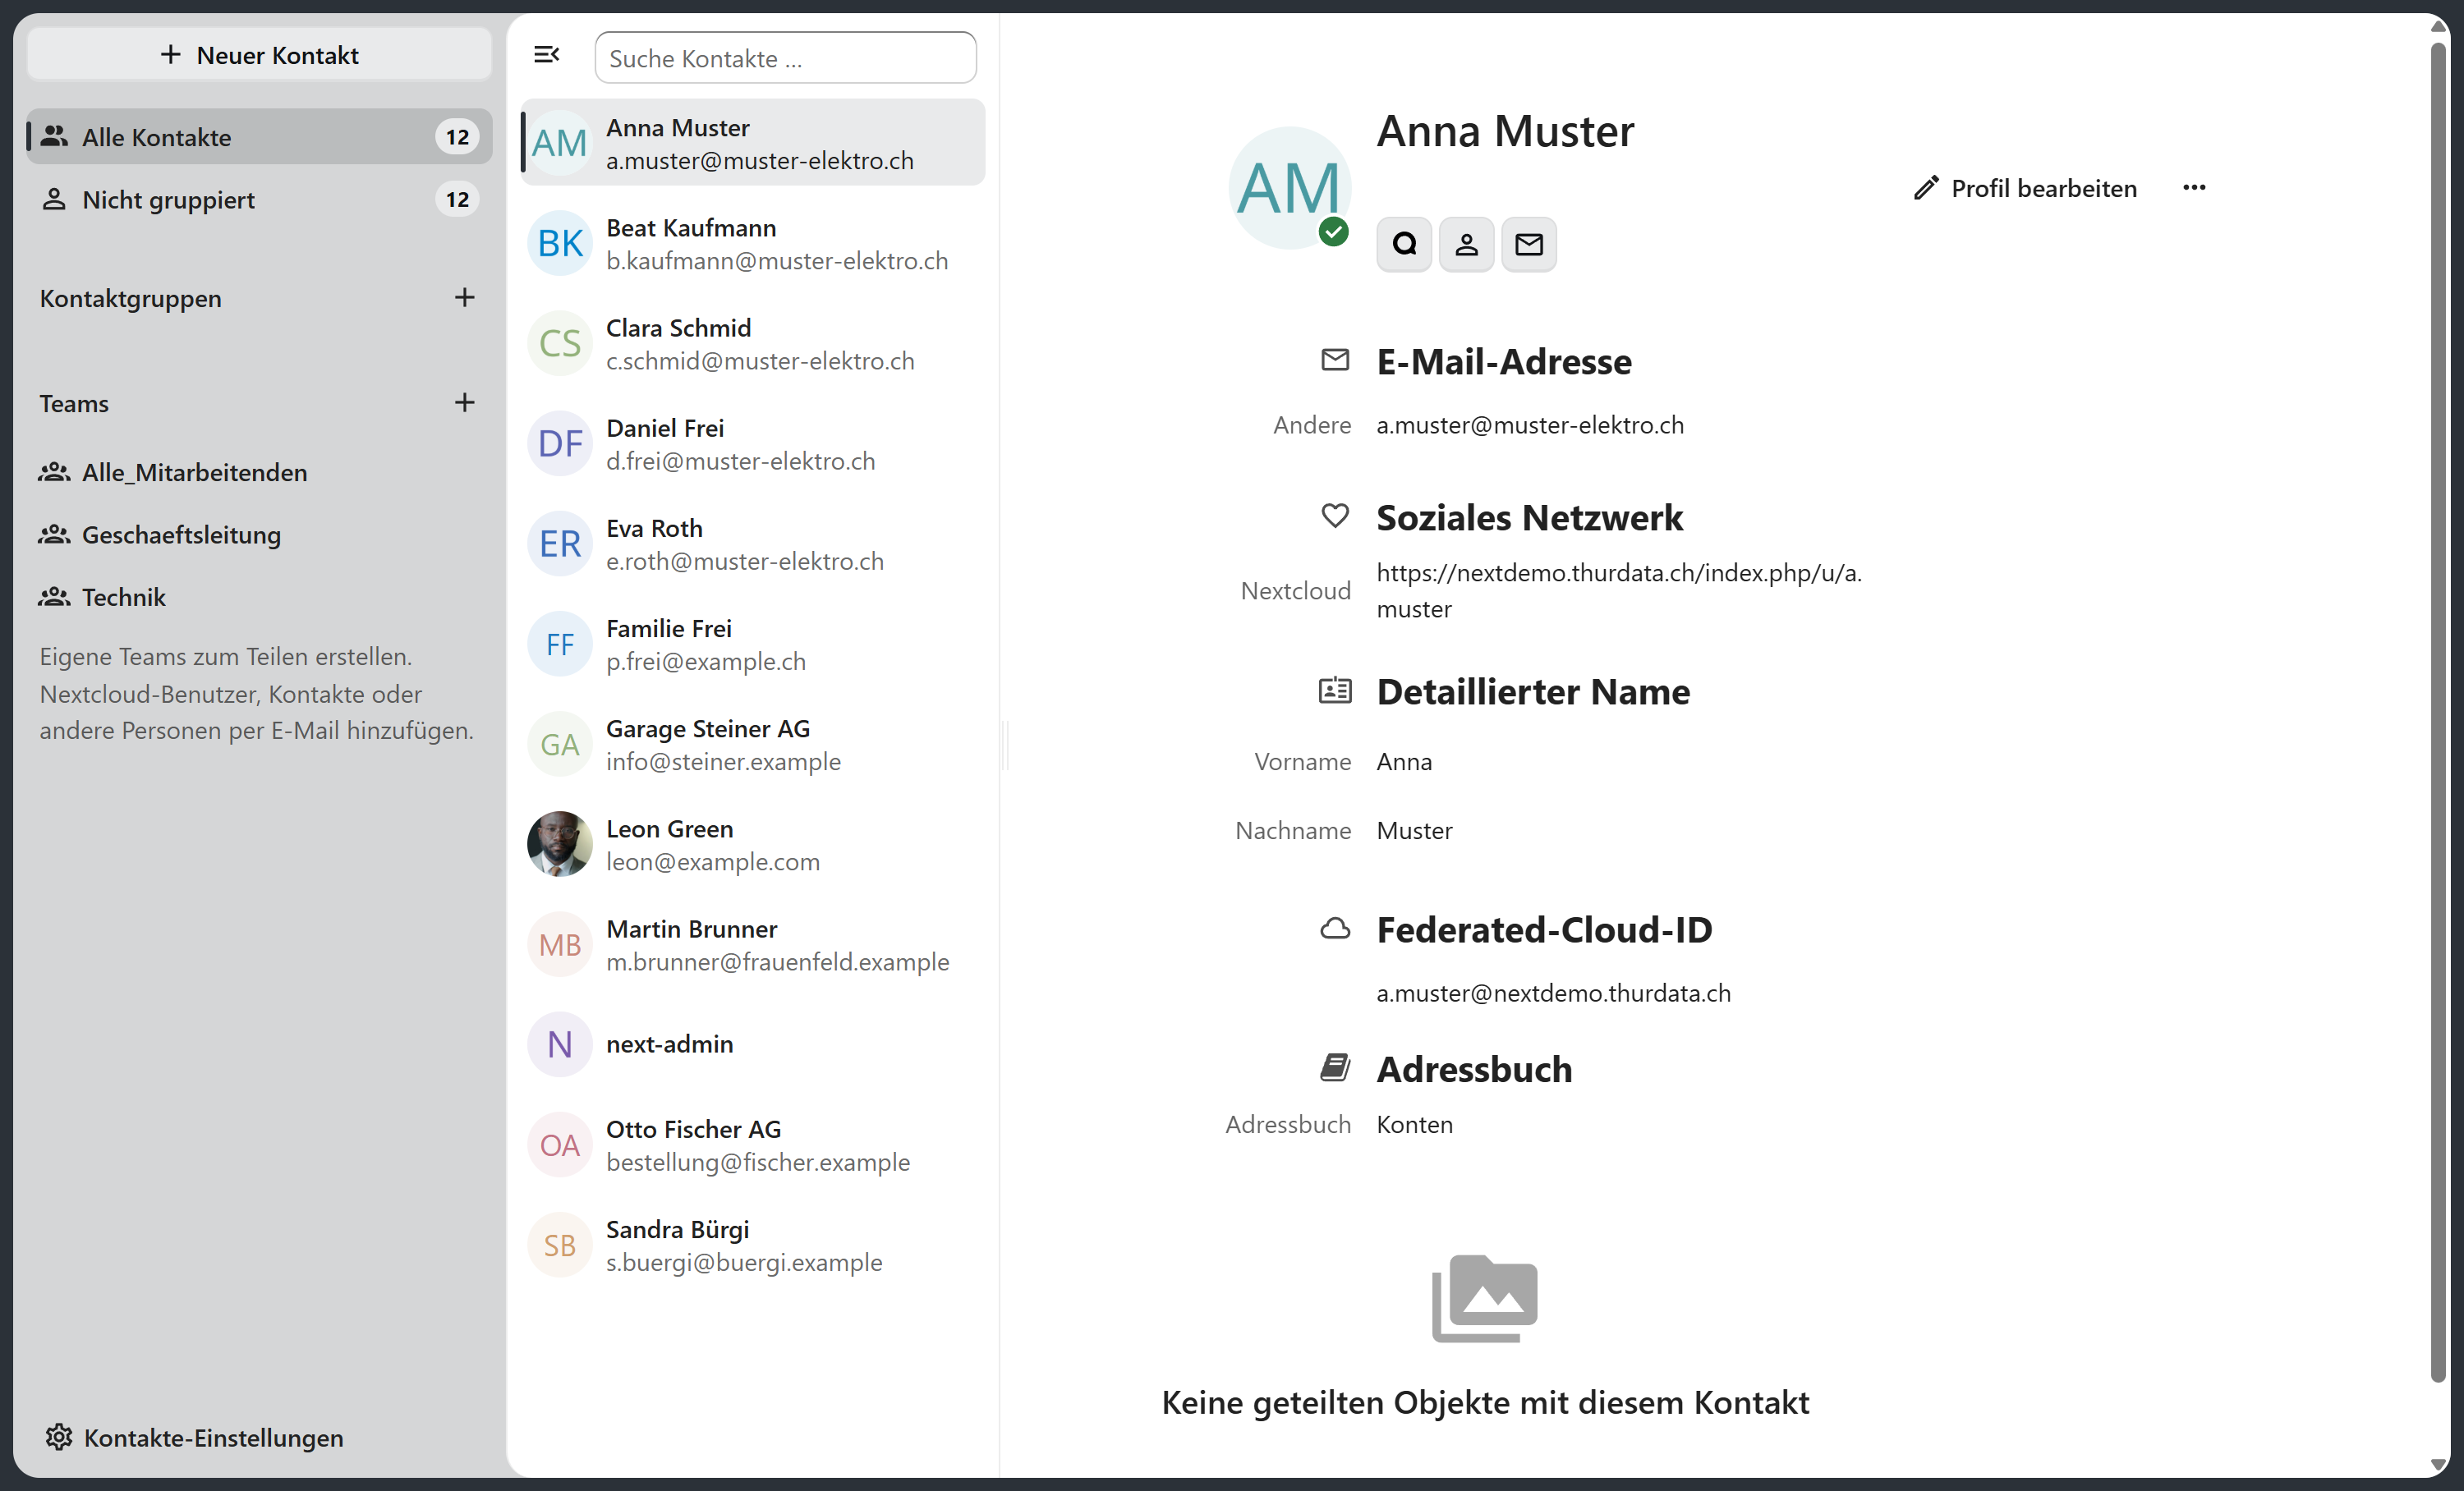
Task: Add a new contact group with plus icon
Action: click(x=464, y=298)
